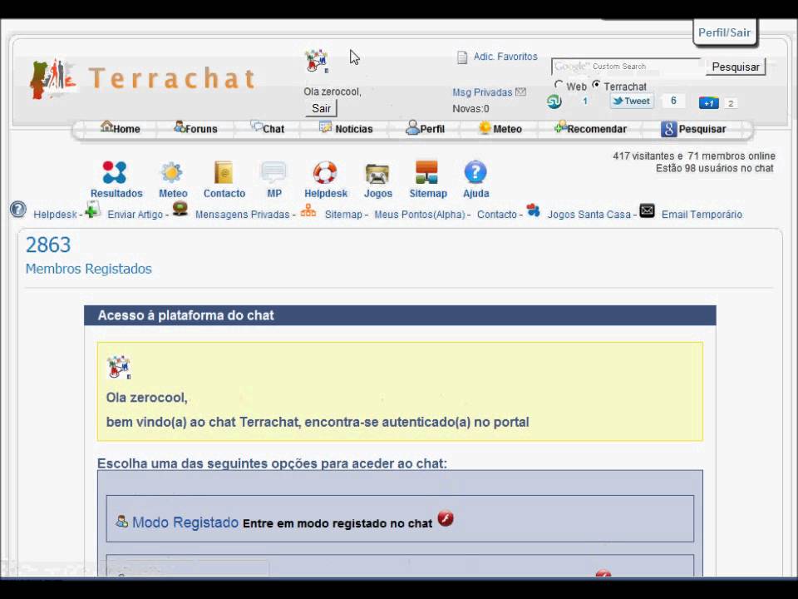Screen dimensions: 798x599
Task: Open the Jogos gamepad icon
Action: pos(377,174)
